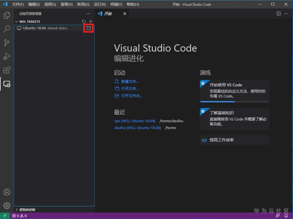Screen dimensions: 293x219
Task: Click the feedback icon in status bar
Action: click(x=278, y=216)
